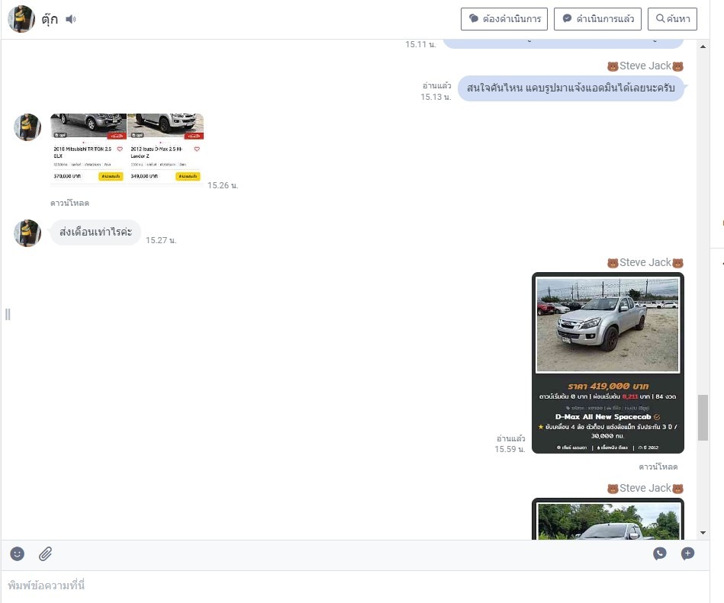Click the left panel resize handle
724x603 pixels.
coord(8,314)
